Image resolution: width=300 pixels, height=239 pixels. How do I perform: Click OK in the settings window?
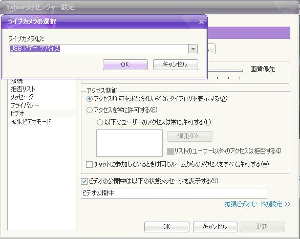pyautogui.click(x=167, y=227)
